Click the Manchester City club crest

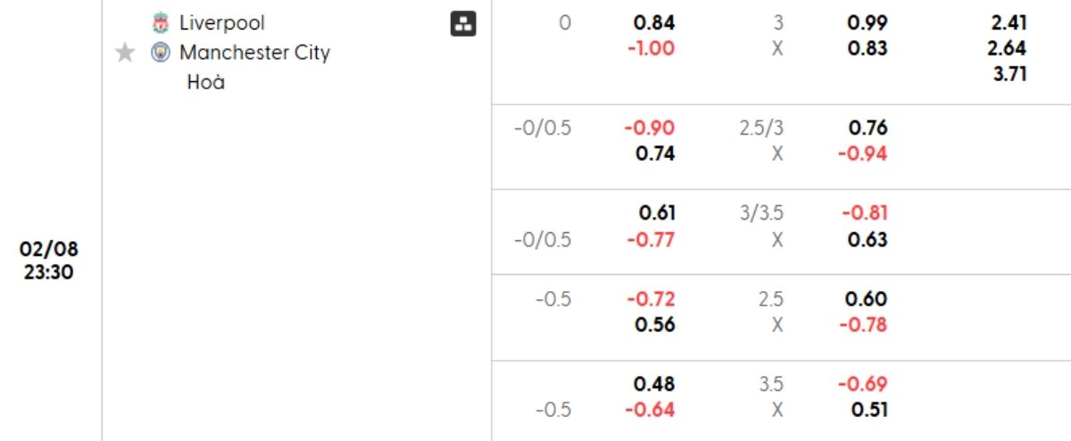(162, 53)
